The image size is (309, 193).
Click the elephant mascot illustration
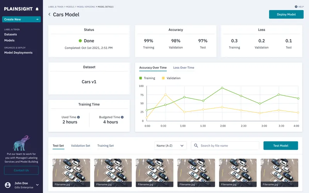21,143
